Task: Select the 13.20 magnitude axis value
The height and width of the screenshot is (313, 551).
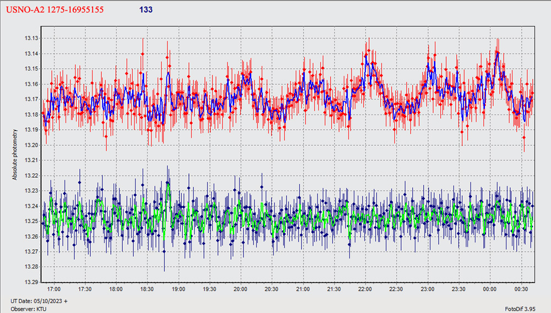Action: click(x=30, y=145)
